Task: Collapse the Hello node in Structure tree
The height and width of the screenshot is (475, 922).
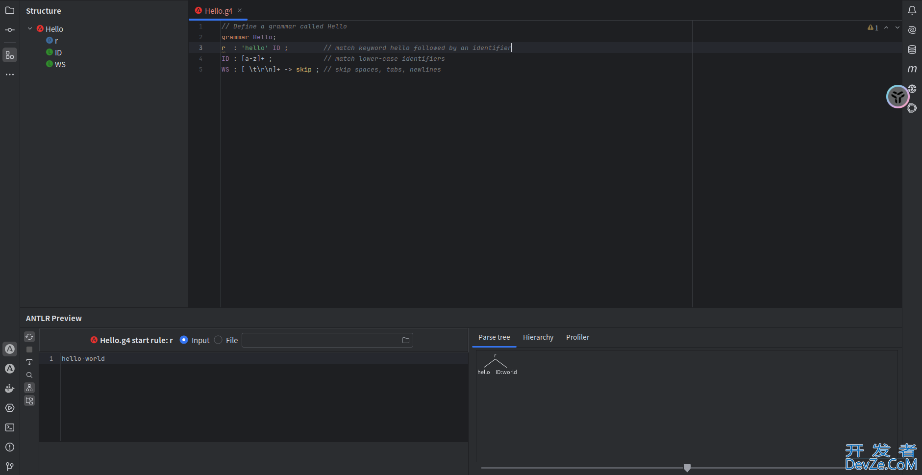Action: click(30, 29)
